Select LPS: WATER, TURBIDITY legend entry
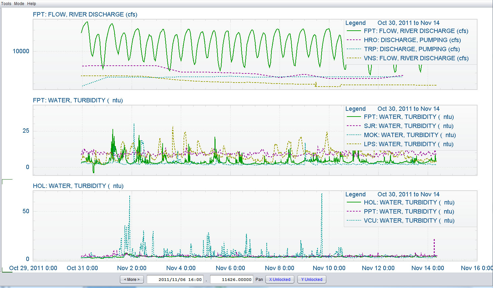This screenshot has height=288, width=493. pos(400,144)
